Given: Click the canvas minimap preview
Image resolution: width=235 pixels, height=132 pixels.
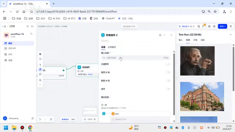Looking at the screenshot, I should [90, 111].
